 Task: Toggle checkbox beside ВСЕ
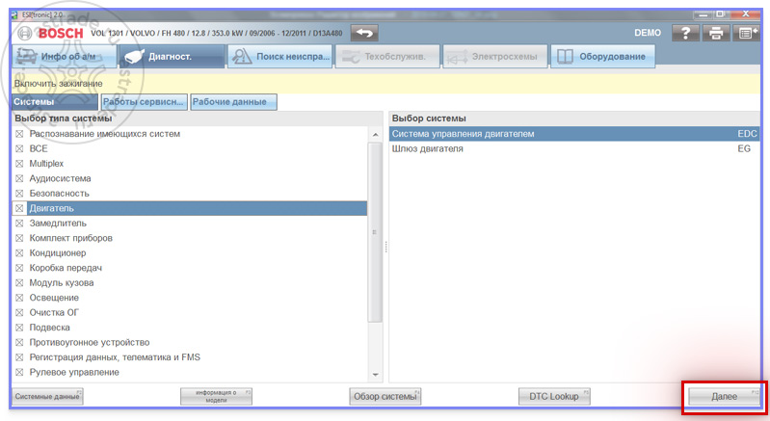tap(19, 148)
